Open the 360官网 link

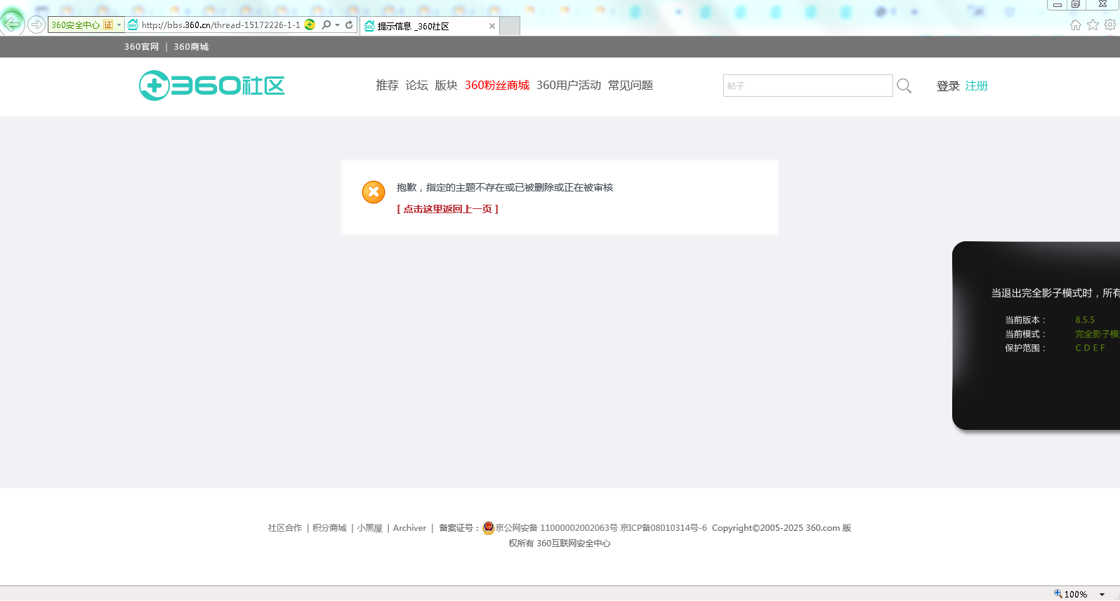click(x=142, y=47)
